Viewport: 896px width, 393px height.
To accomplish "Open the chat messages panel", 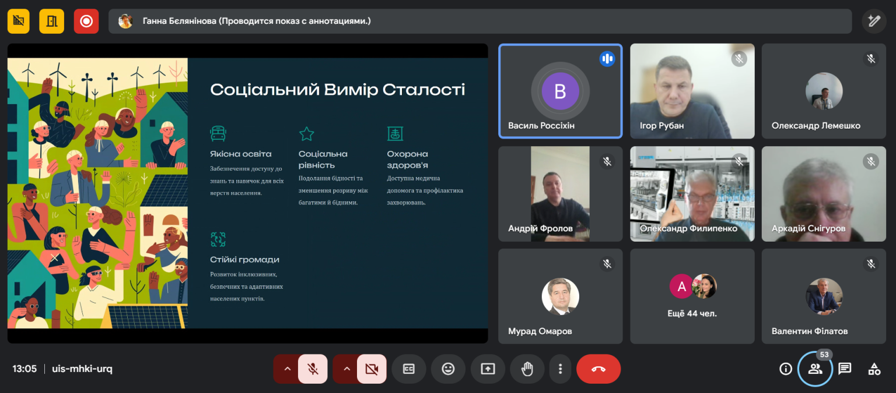I will coord(845,369).
